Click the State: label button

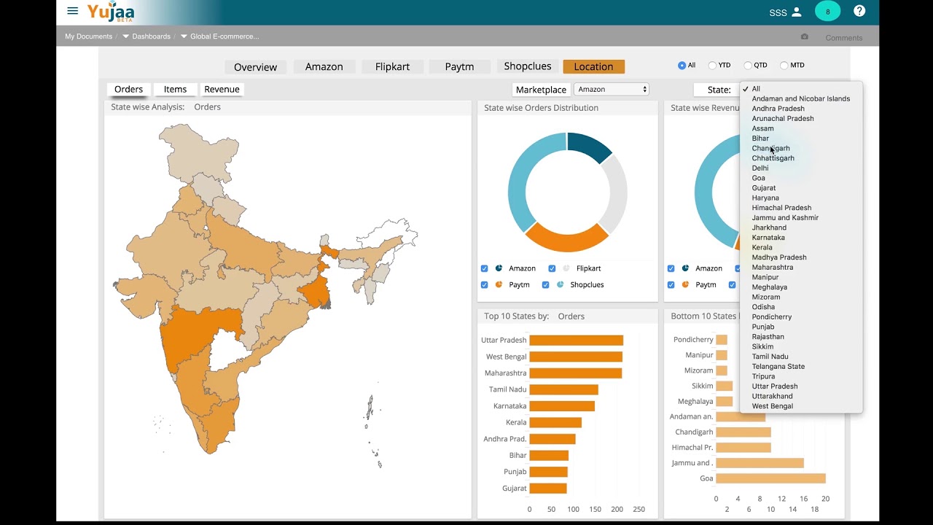click(719, 90)
